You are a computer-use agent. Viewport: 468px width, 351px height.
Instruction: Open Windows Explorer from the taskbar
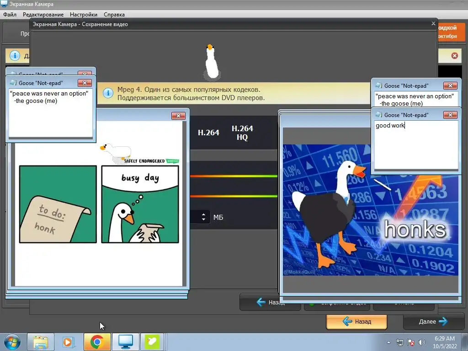(41, 342)
